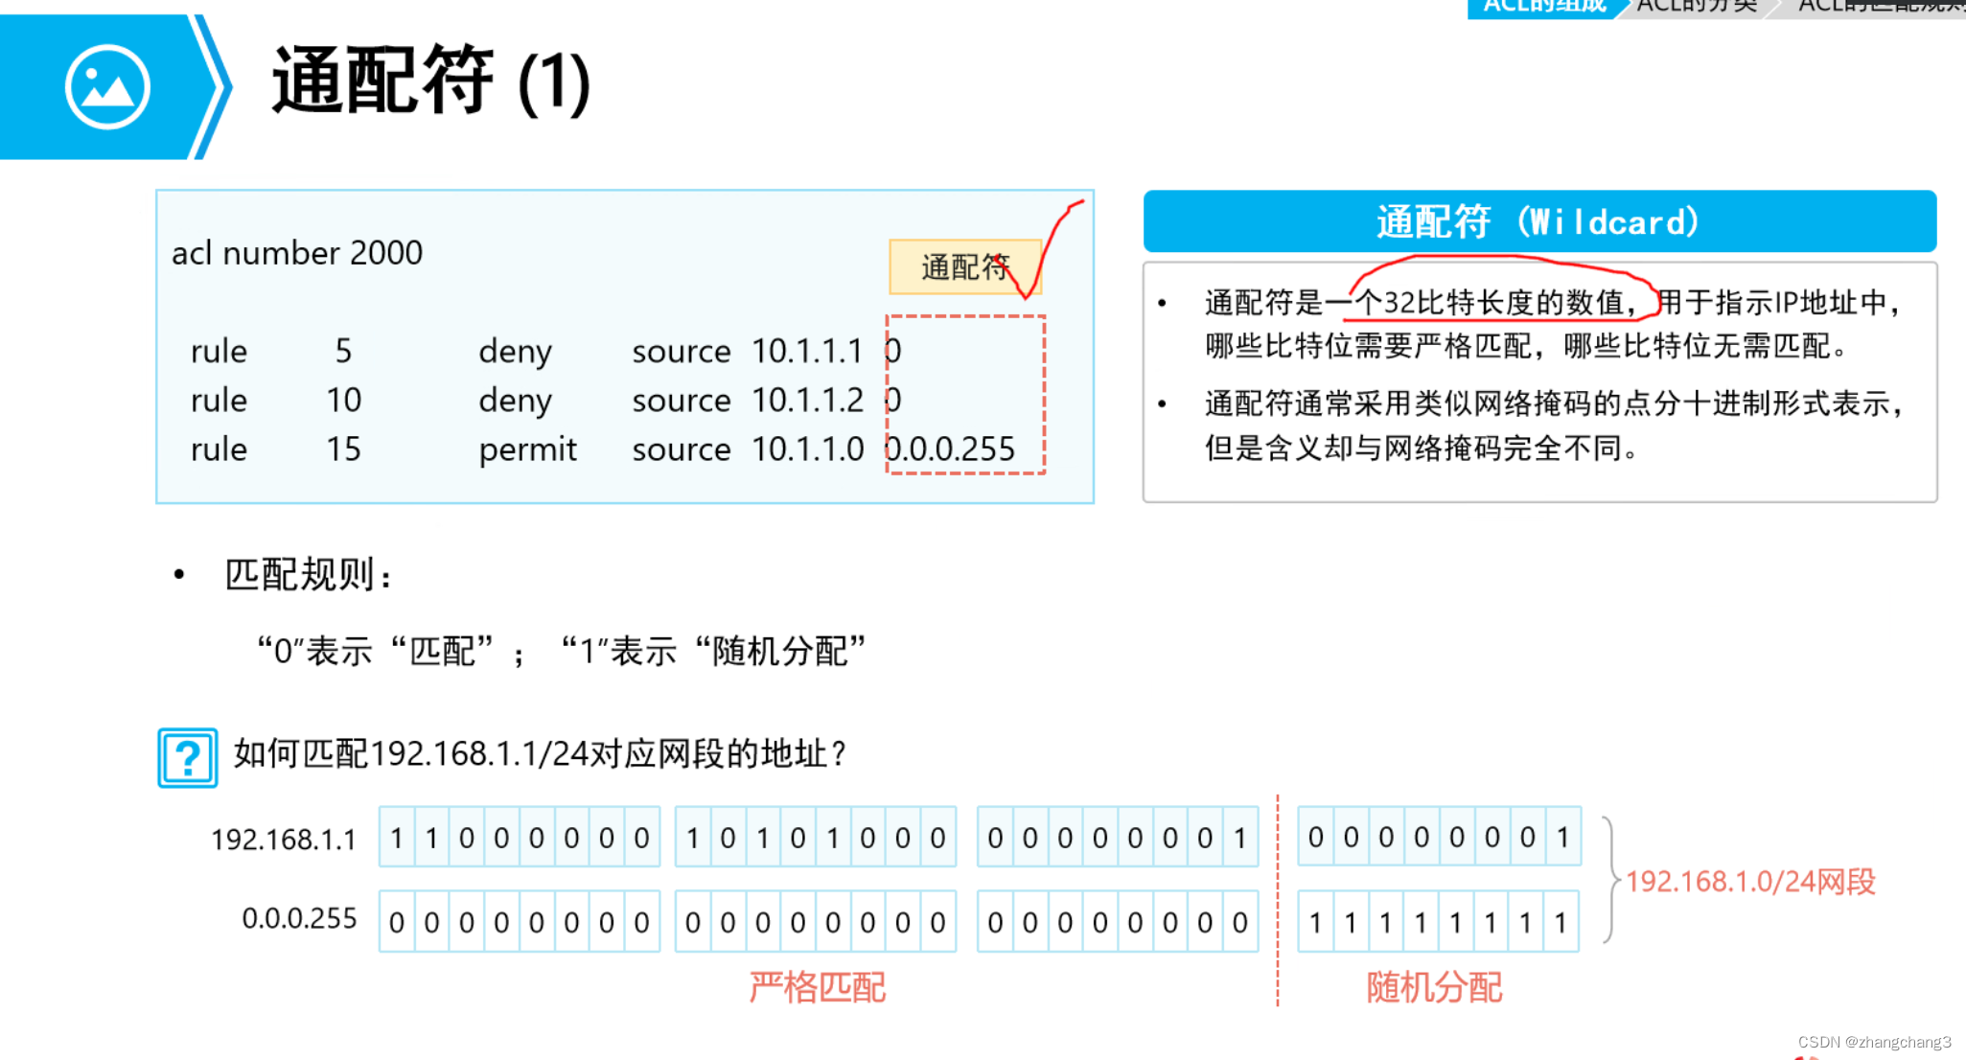Image resolution: width=1966 pixels, height=1060 pixels.
Task: Click the red 随机分配 label
Action: (1433, 986)
